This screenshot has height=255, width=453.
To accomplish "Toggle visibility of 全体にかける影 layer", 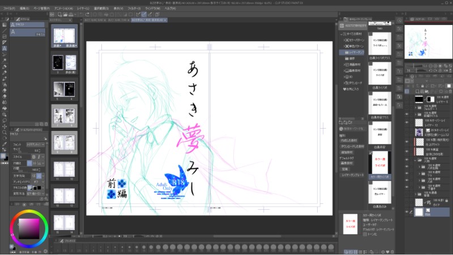I will [x=407, y=151].
